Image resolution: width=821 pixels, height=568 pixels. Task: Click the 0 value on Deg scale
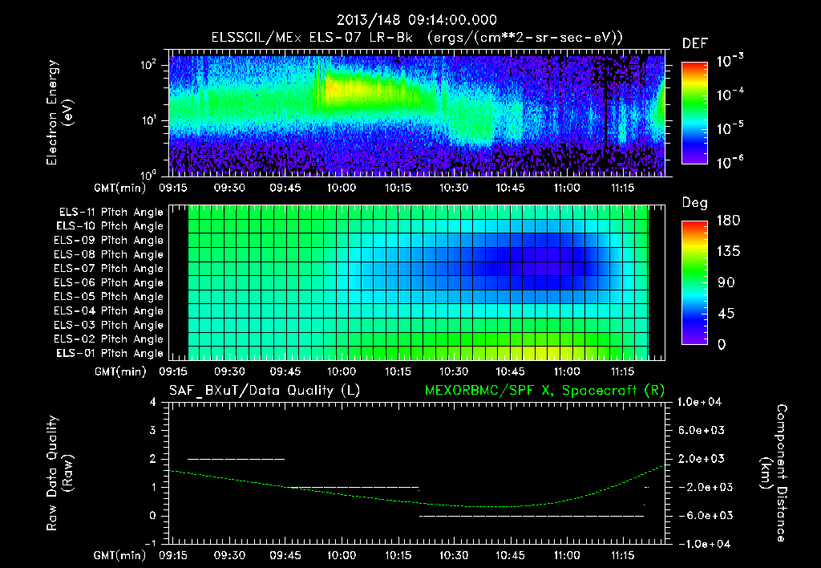(722, 344)
